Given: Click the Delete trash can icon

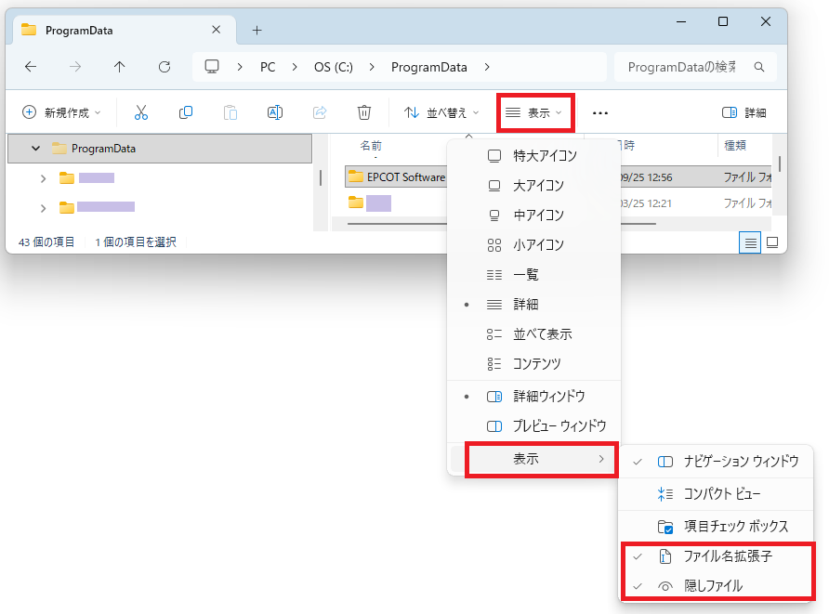Looking at the screenshot, I should click(x=364, y=112).
